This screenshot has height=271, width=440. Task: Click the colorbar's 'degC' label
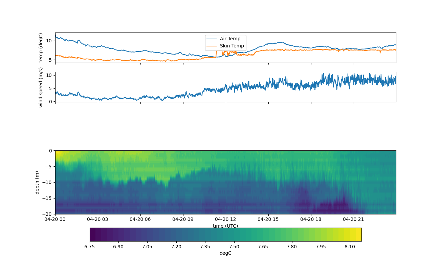(x=225, y=253)
